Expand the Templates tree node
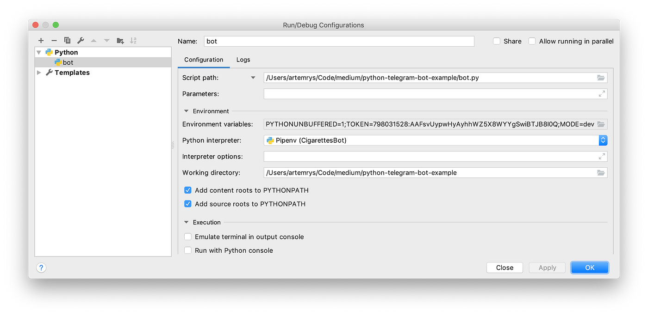The image size is (648, 316). pos(39,73)
